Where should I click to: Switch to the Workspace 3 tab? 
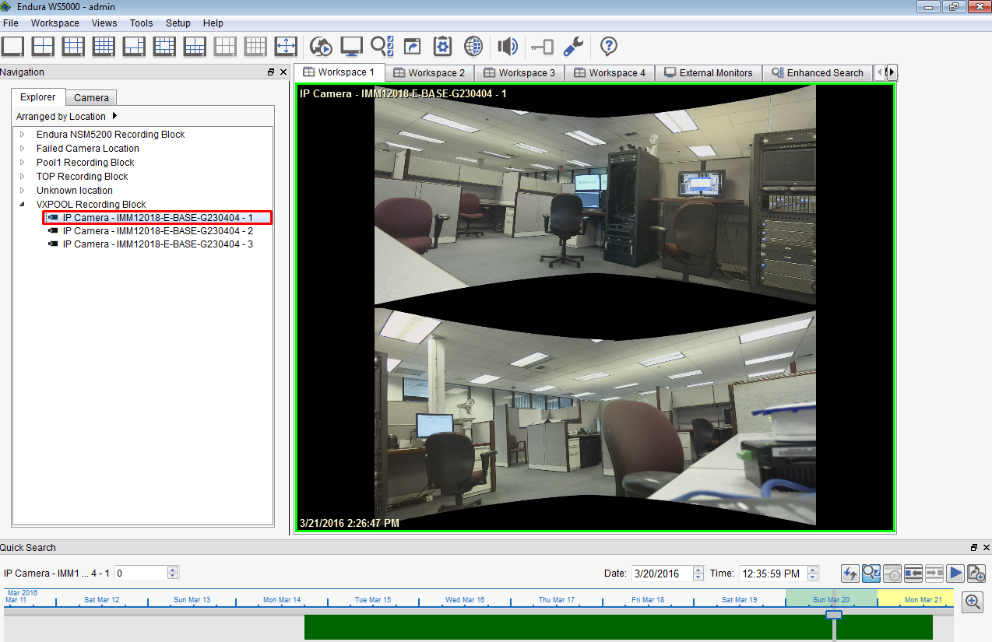[x=519, y=73]
